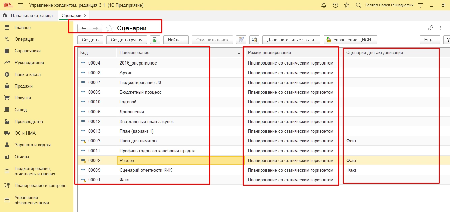Screen dimensions: 450x212
Task: Click the Код column header
Action: click(97, 52)
